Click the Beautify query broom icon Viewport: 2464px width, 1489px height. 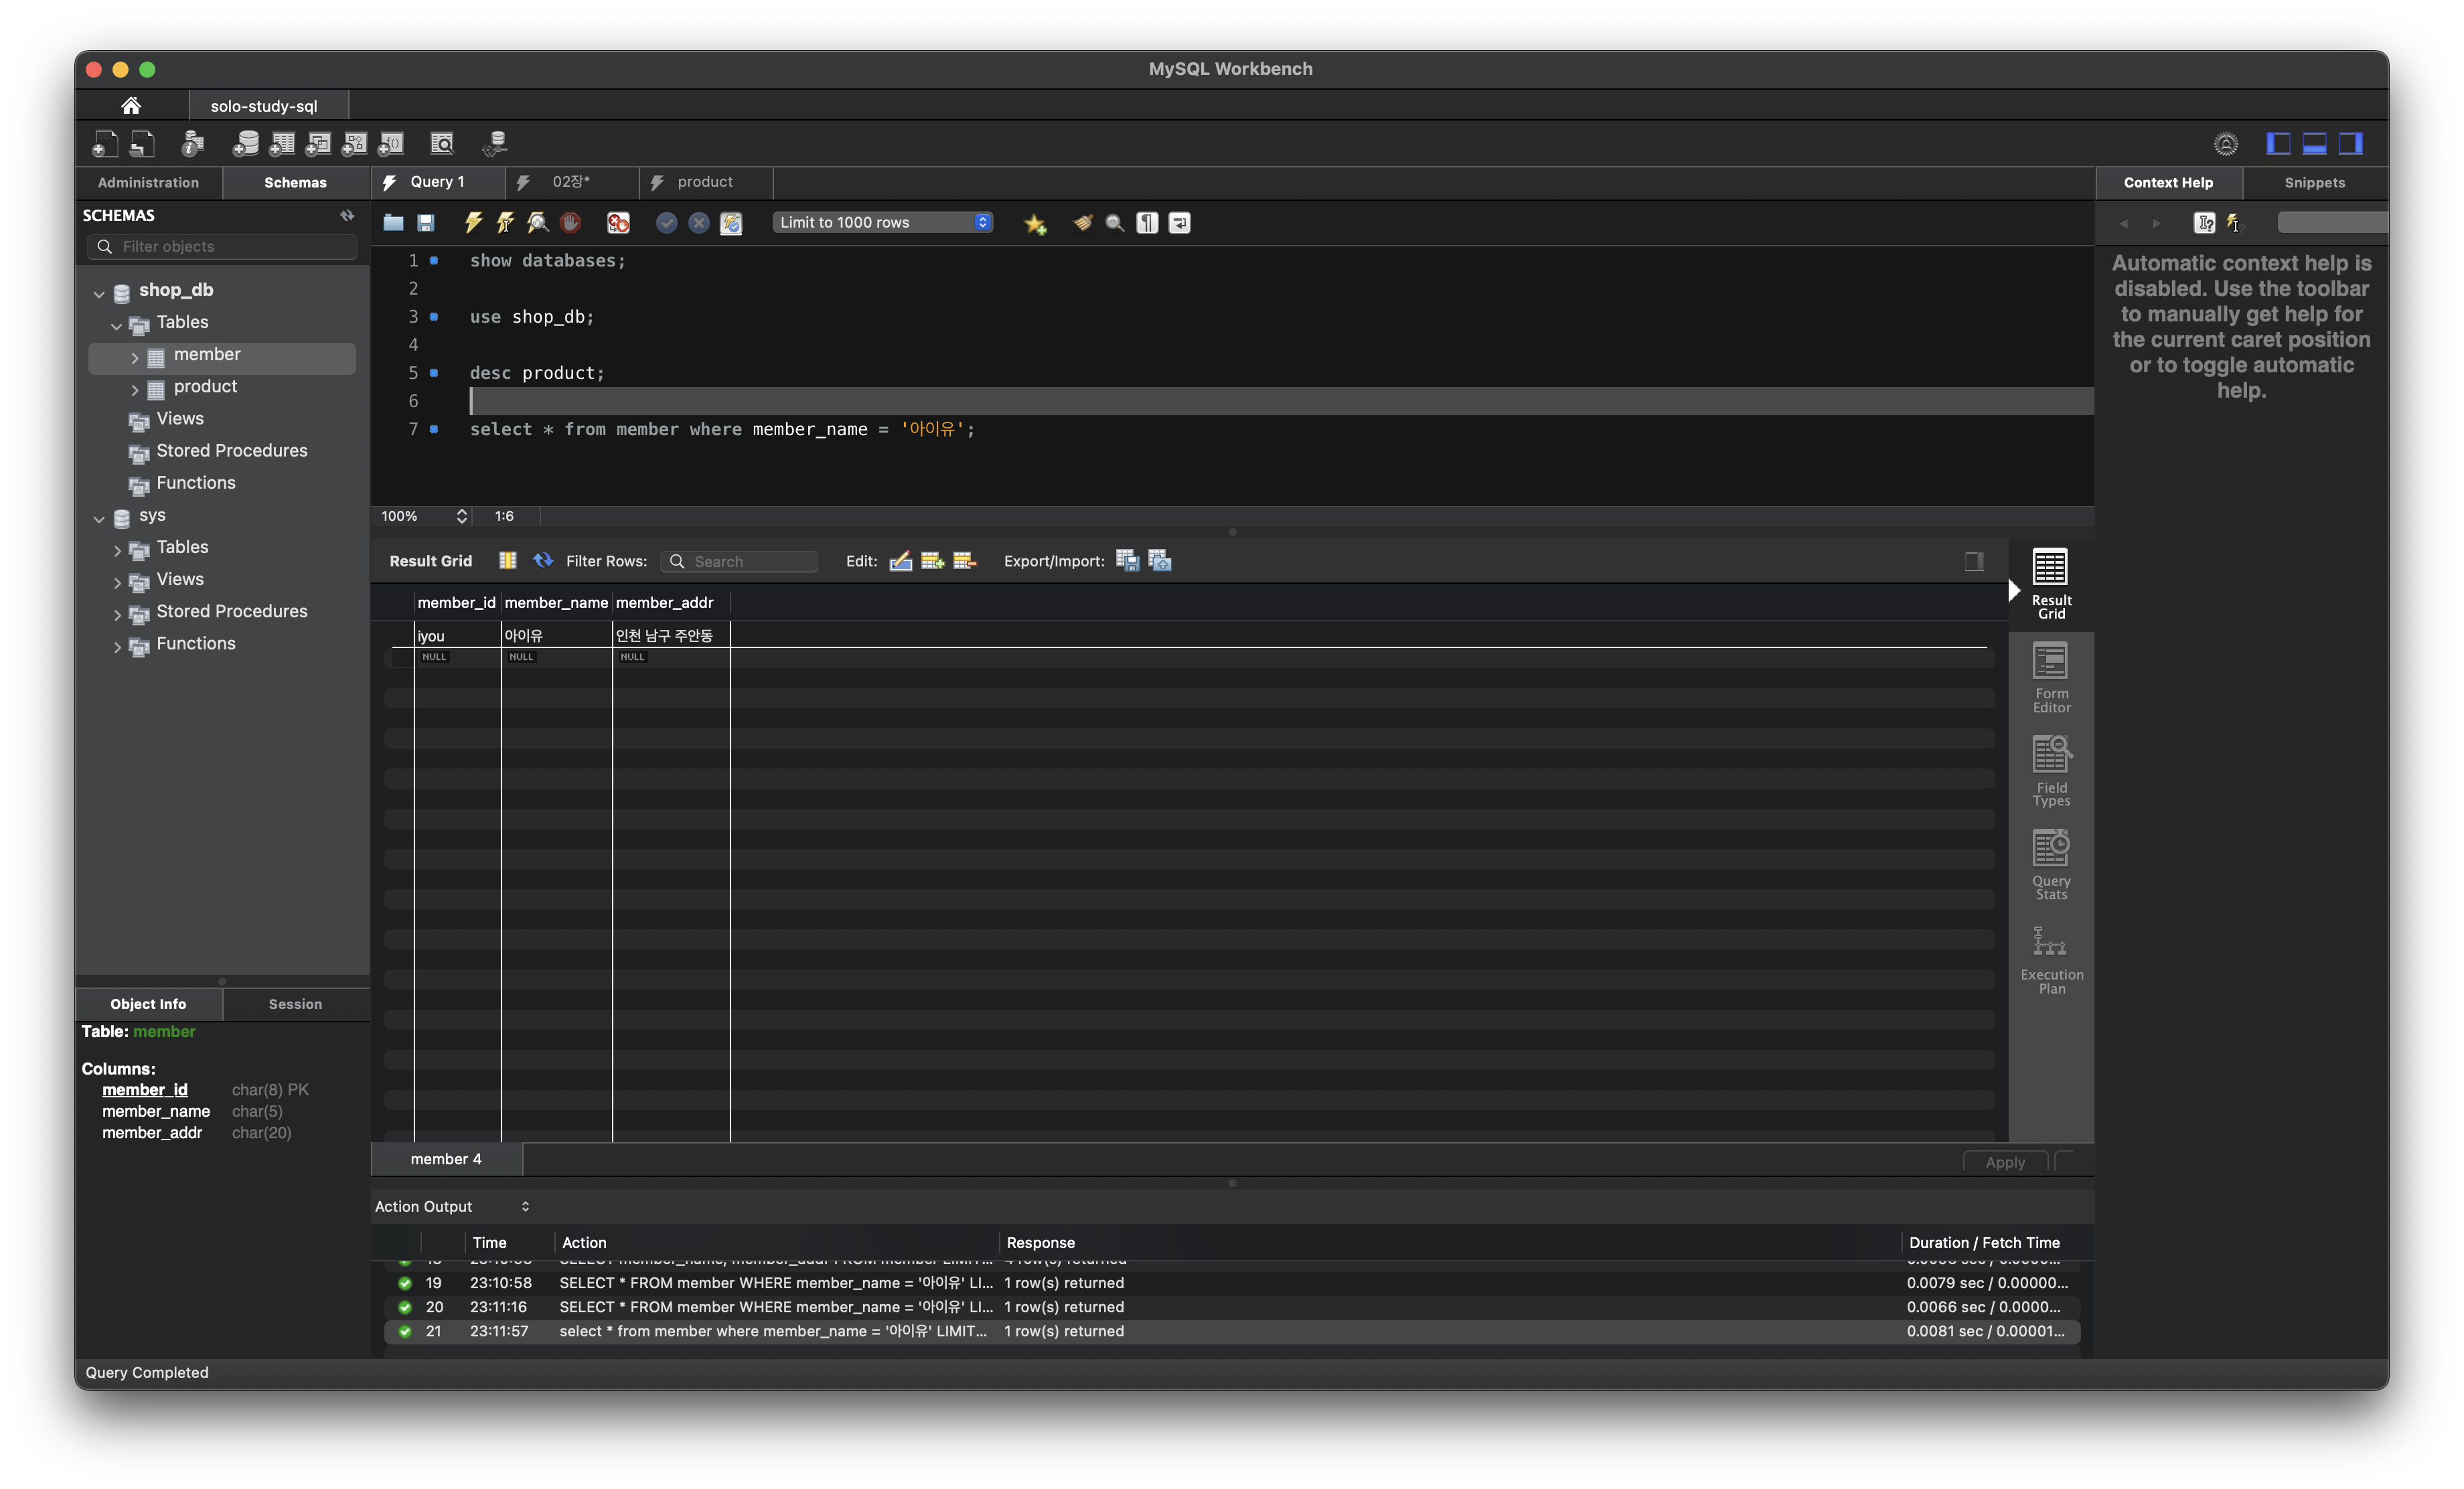point(1082,223)
